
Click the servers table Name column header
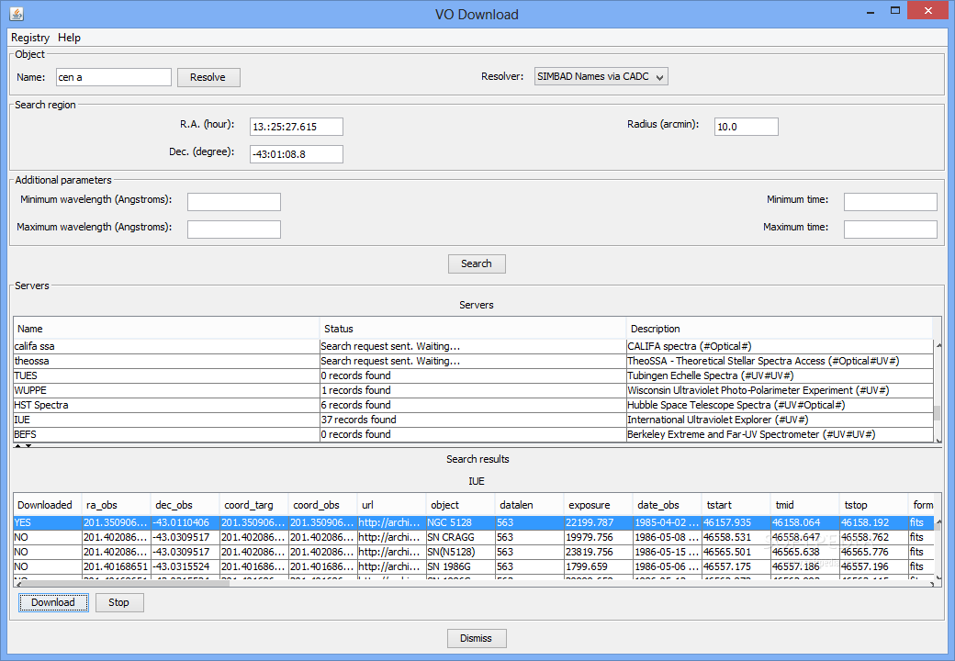(166, 329)
